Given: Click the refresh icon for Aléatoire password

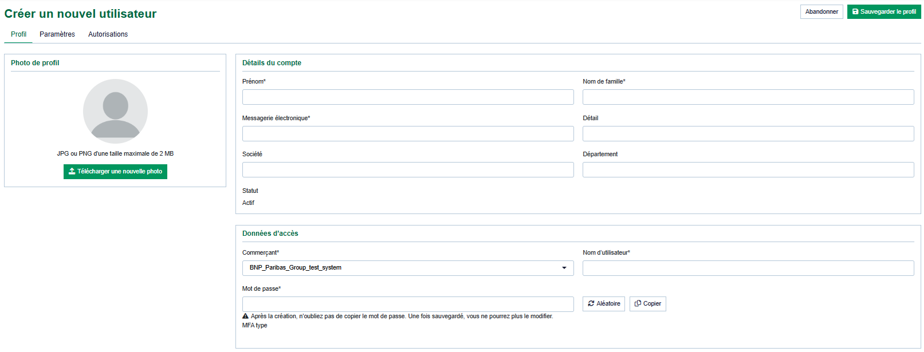Looking at the screenshot, I should pyautogui.click(x=591, y=303).
